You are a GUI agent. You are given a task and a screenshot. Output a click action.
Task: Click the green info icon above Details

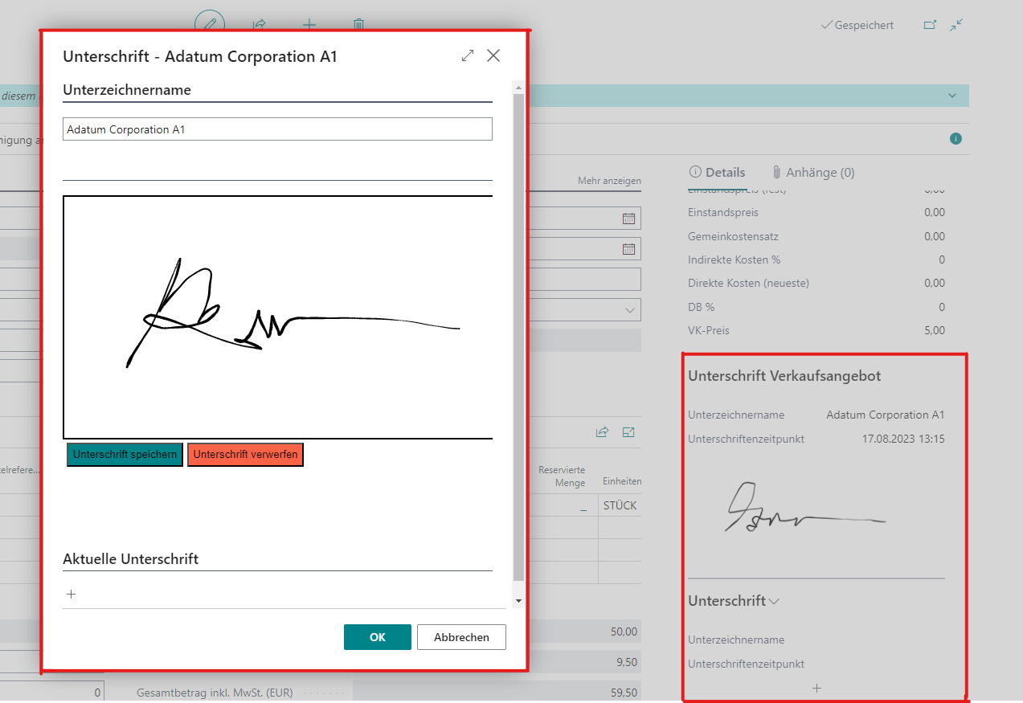tap(955, 138)
